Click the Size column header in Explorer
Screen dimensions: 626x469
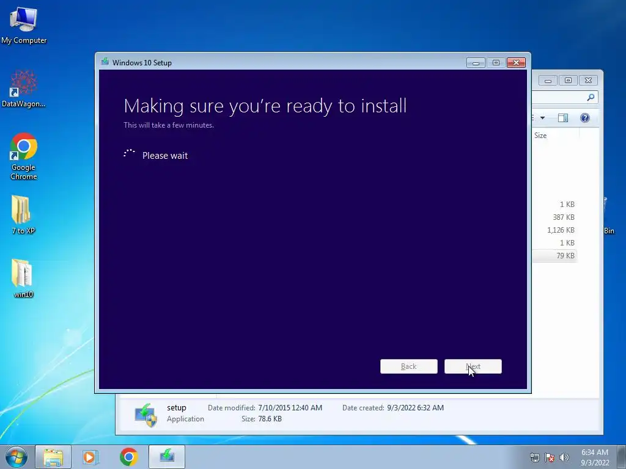[555, 136]
